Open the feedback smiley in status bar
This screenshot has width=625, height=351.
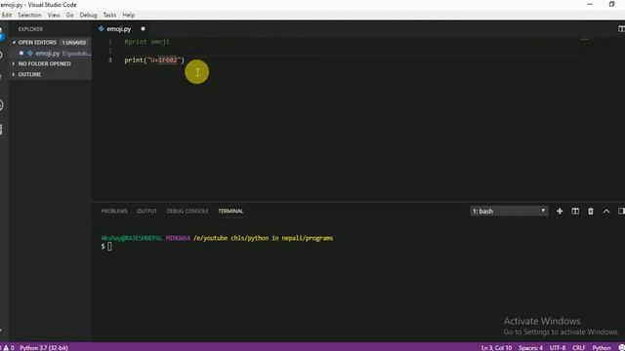tap(621, 347)
